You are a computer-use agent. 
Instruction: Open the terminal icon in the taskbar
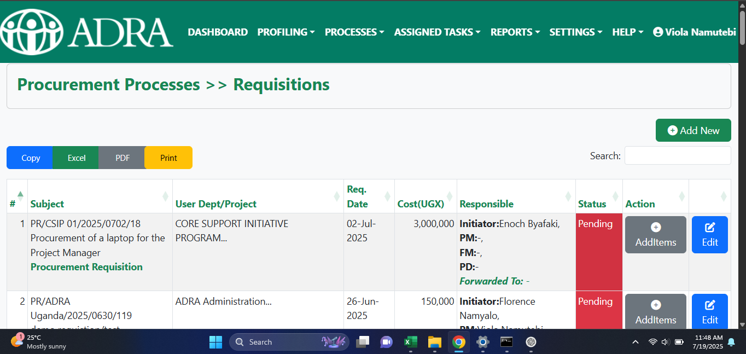[x=506, y=342]
